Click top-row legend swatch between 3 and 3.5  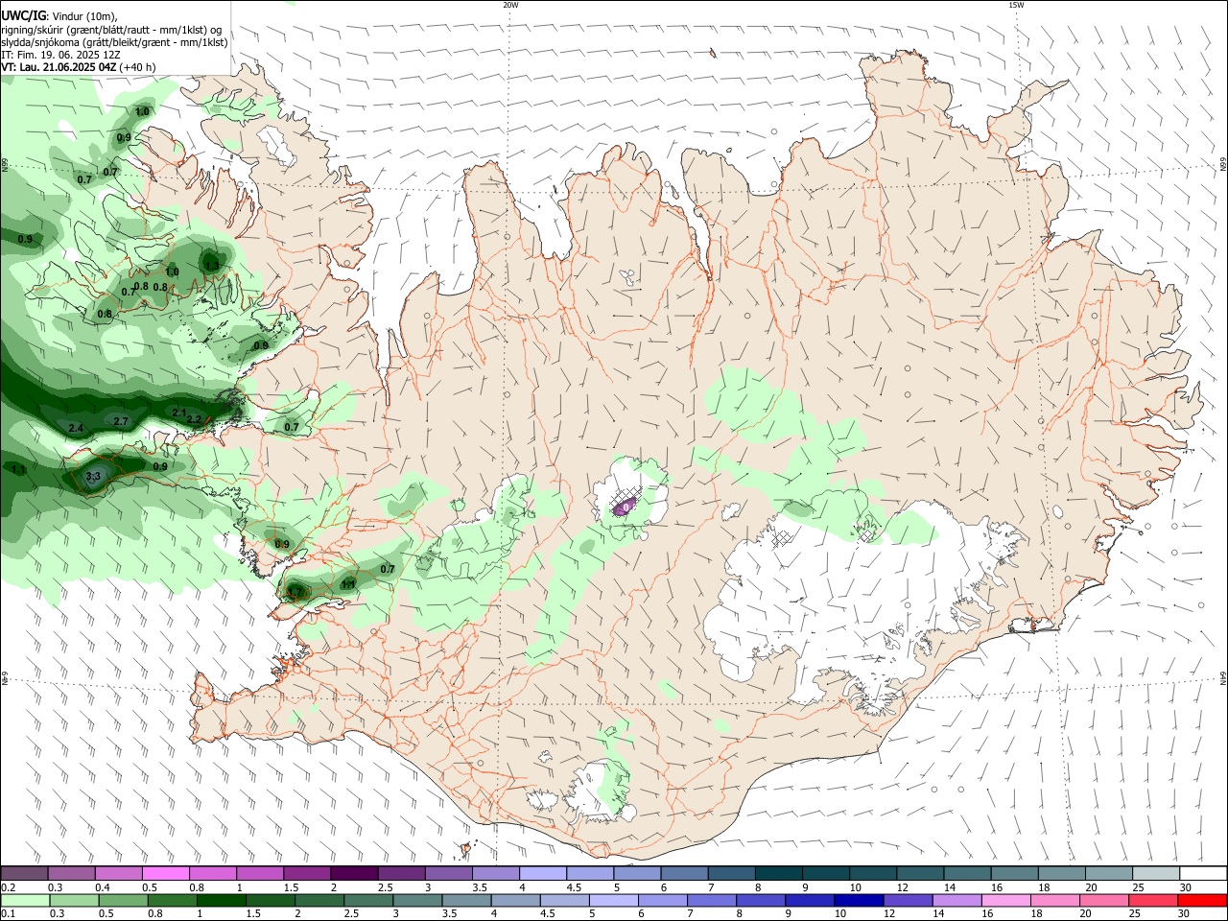coord(448,873)
